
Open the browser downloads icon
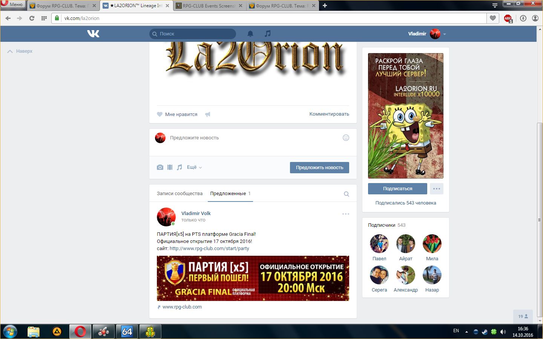pyautogui.click(x=523, y=18)
